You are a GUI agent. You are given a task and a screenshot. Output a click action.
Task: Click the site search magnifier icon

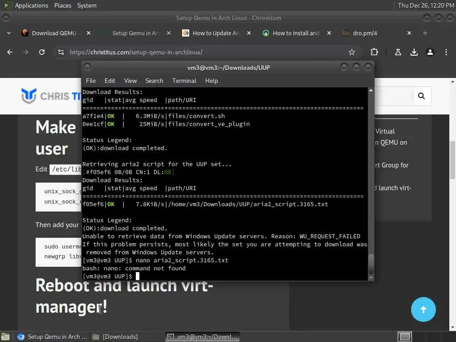point(421,96)
